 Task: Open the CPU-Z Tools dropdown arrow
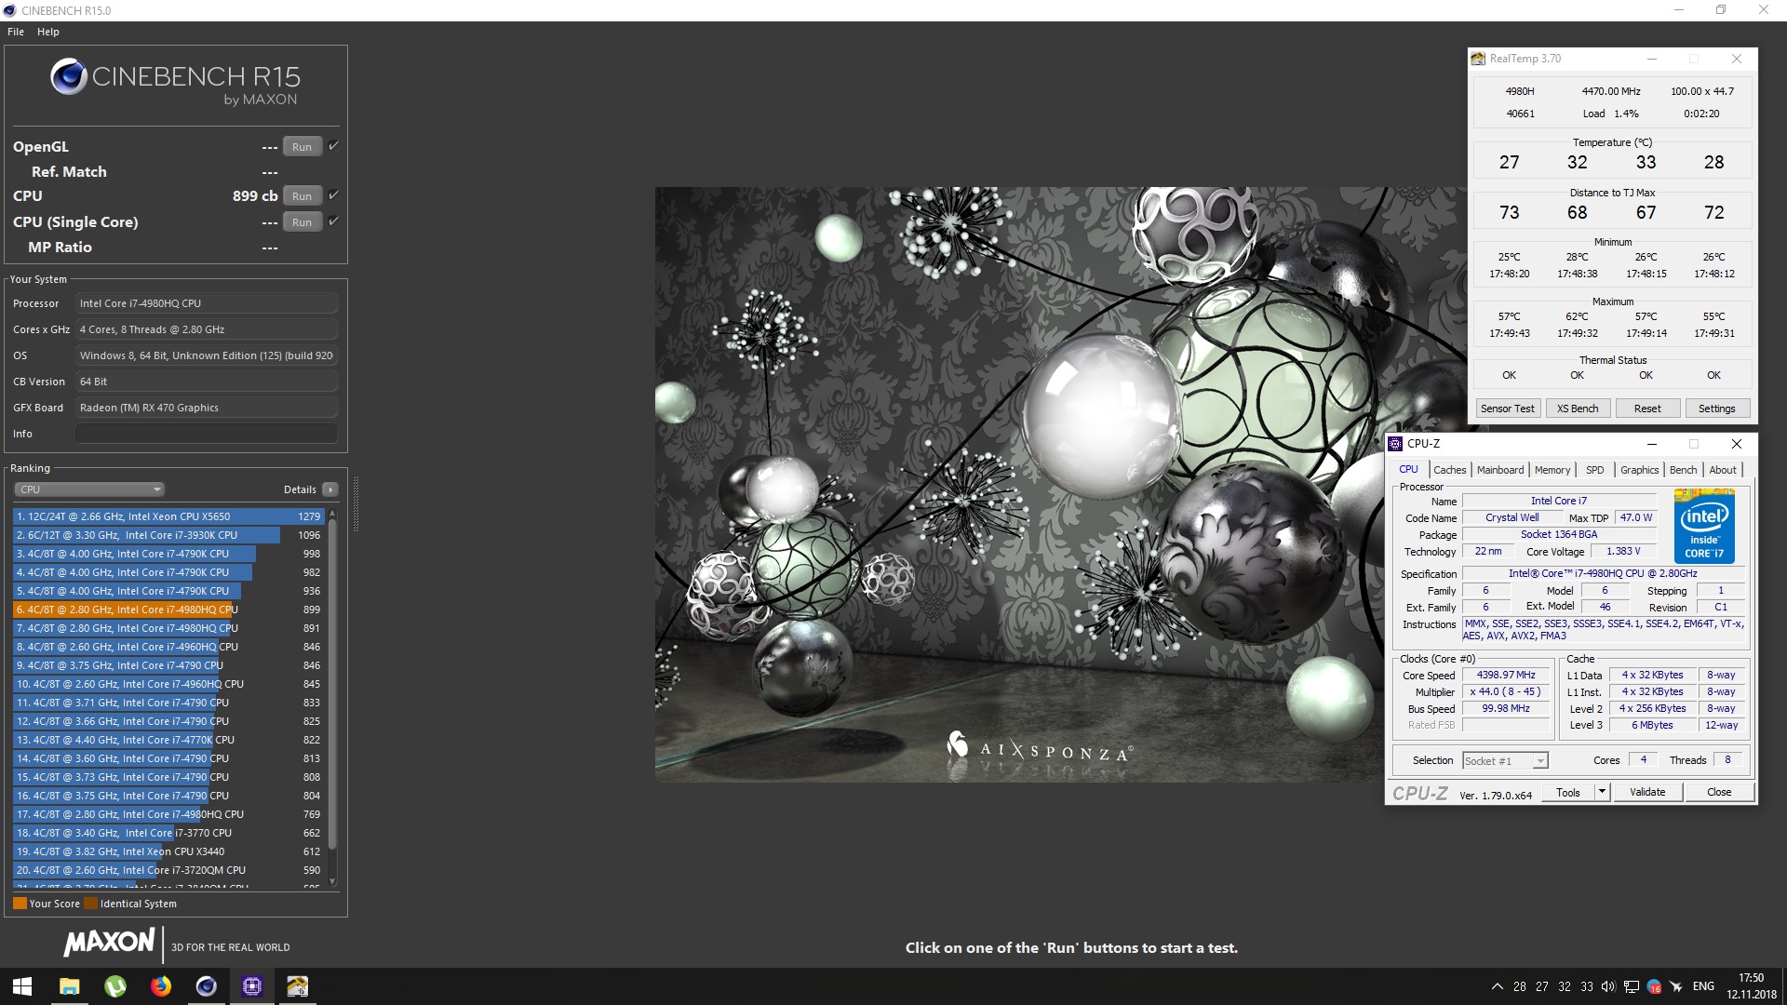pos(1602,792)
